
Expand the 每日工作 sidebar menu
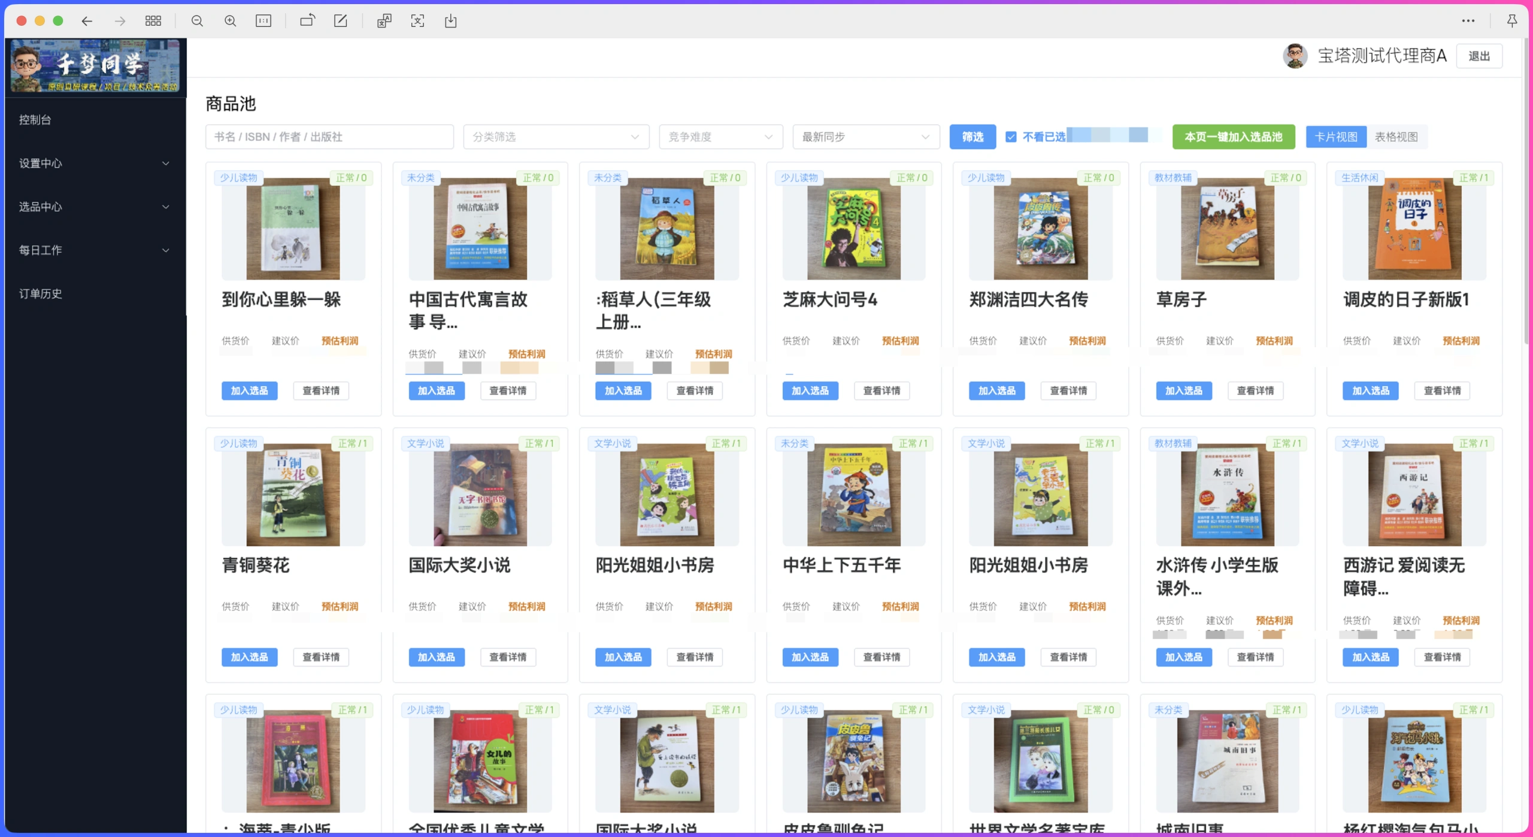94,250
